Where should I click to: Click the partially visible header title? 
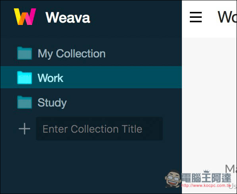click(227, 17)
